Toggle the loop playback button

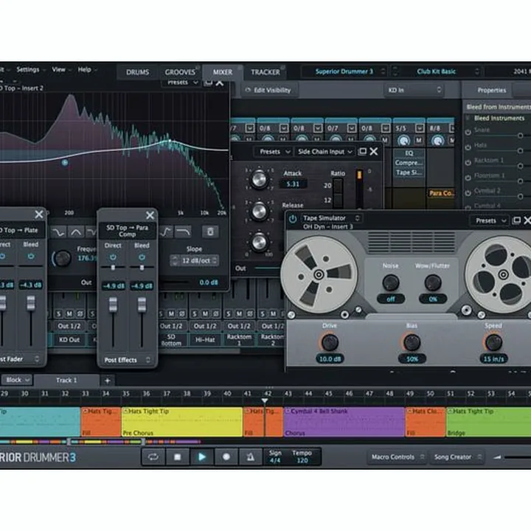click(153, 457)
